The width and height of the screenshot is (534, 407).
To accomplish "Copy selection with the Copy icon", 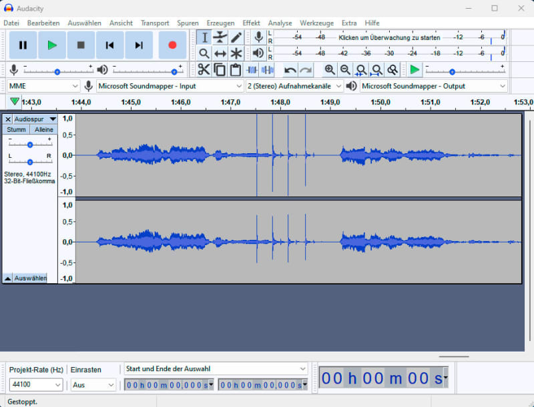I will coord(220,70).
